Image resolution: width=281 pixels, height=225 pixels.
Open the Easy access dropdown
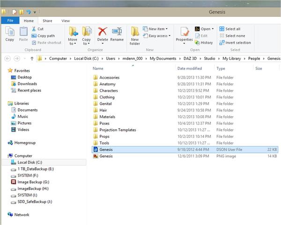tap(156, 36)
